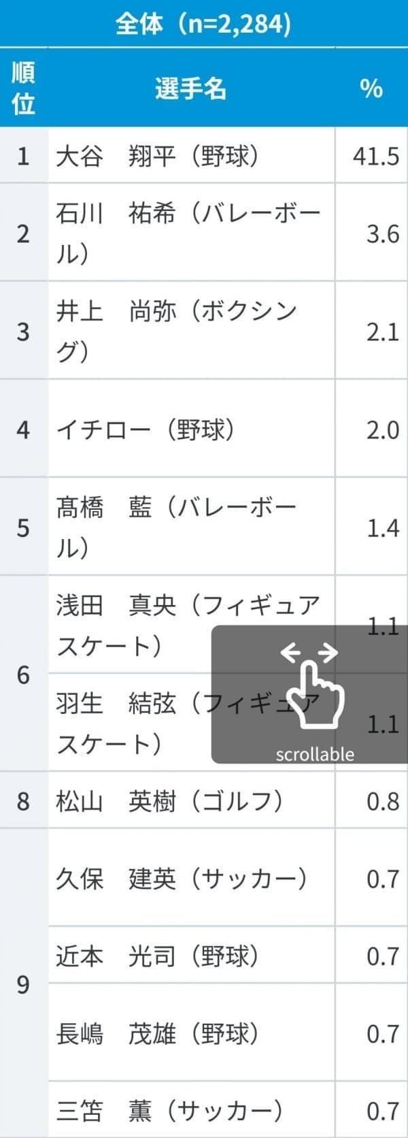Select the 井上 尚弥 (ボクシング) cell
This screenshot has width=408, height=1138.
177,331
